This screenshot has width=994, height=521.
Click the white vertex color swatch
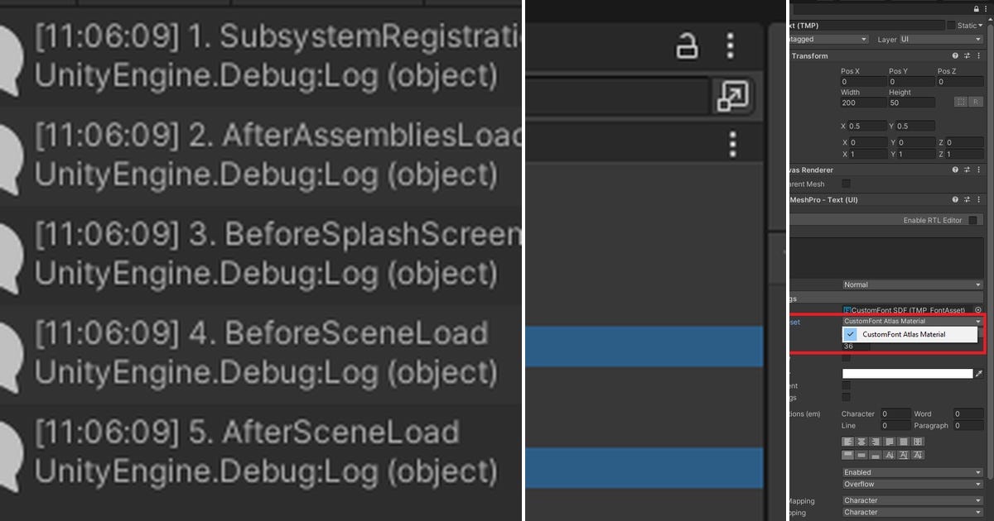(907, 374)
